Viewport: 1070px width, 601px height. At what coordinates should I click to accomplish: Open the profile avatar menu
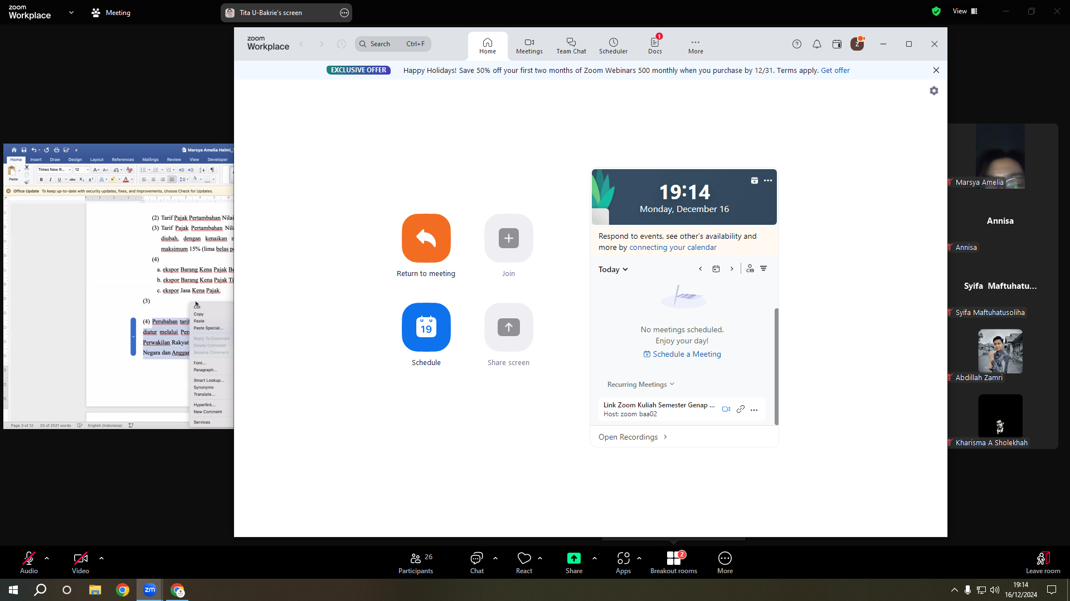click(857, 44)
